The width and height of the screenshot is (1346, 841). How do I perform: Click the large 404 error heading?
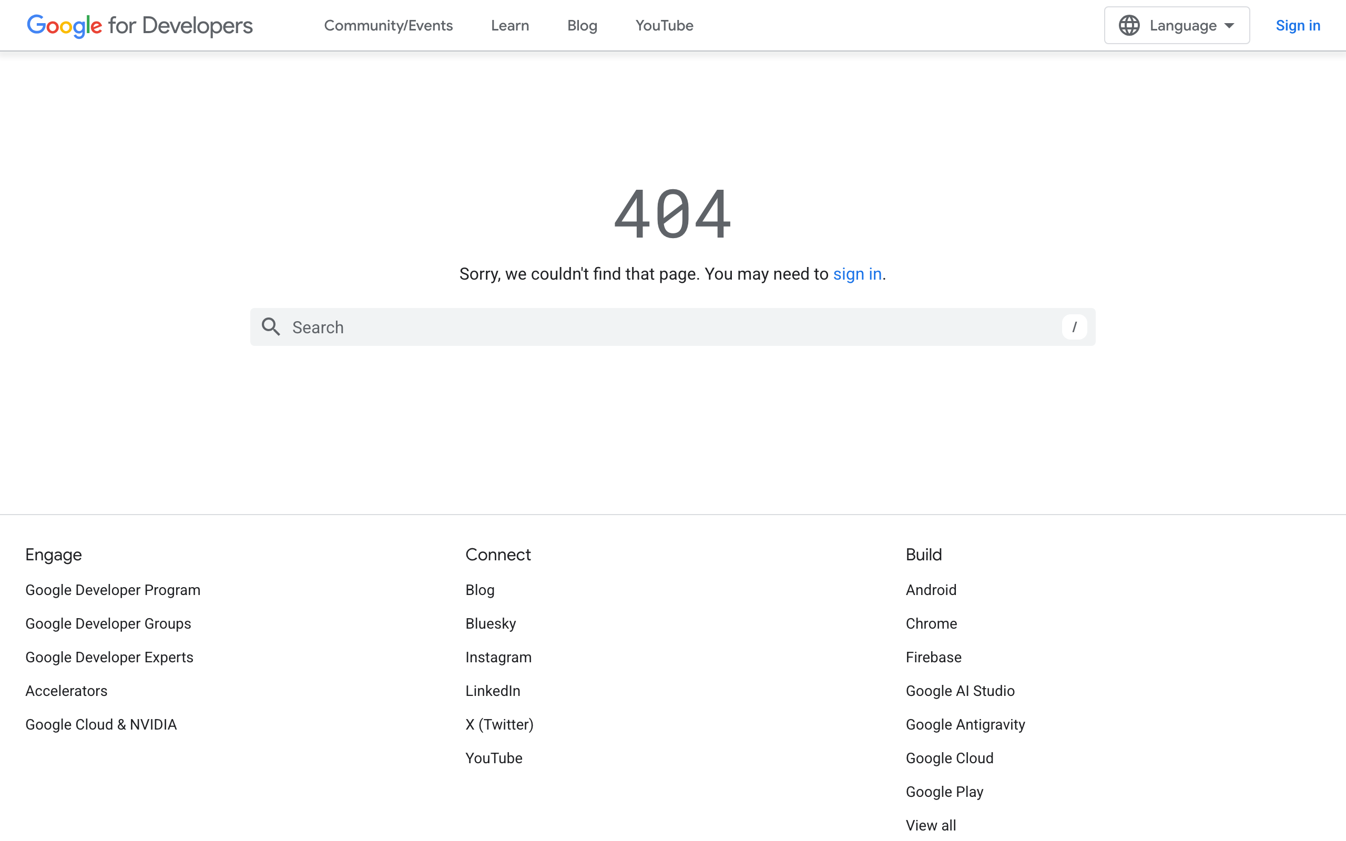[x=672, y=213]
